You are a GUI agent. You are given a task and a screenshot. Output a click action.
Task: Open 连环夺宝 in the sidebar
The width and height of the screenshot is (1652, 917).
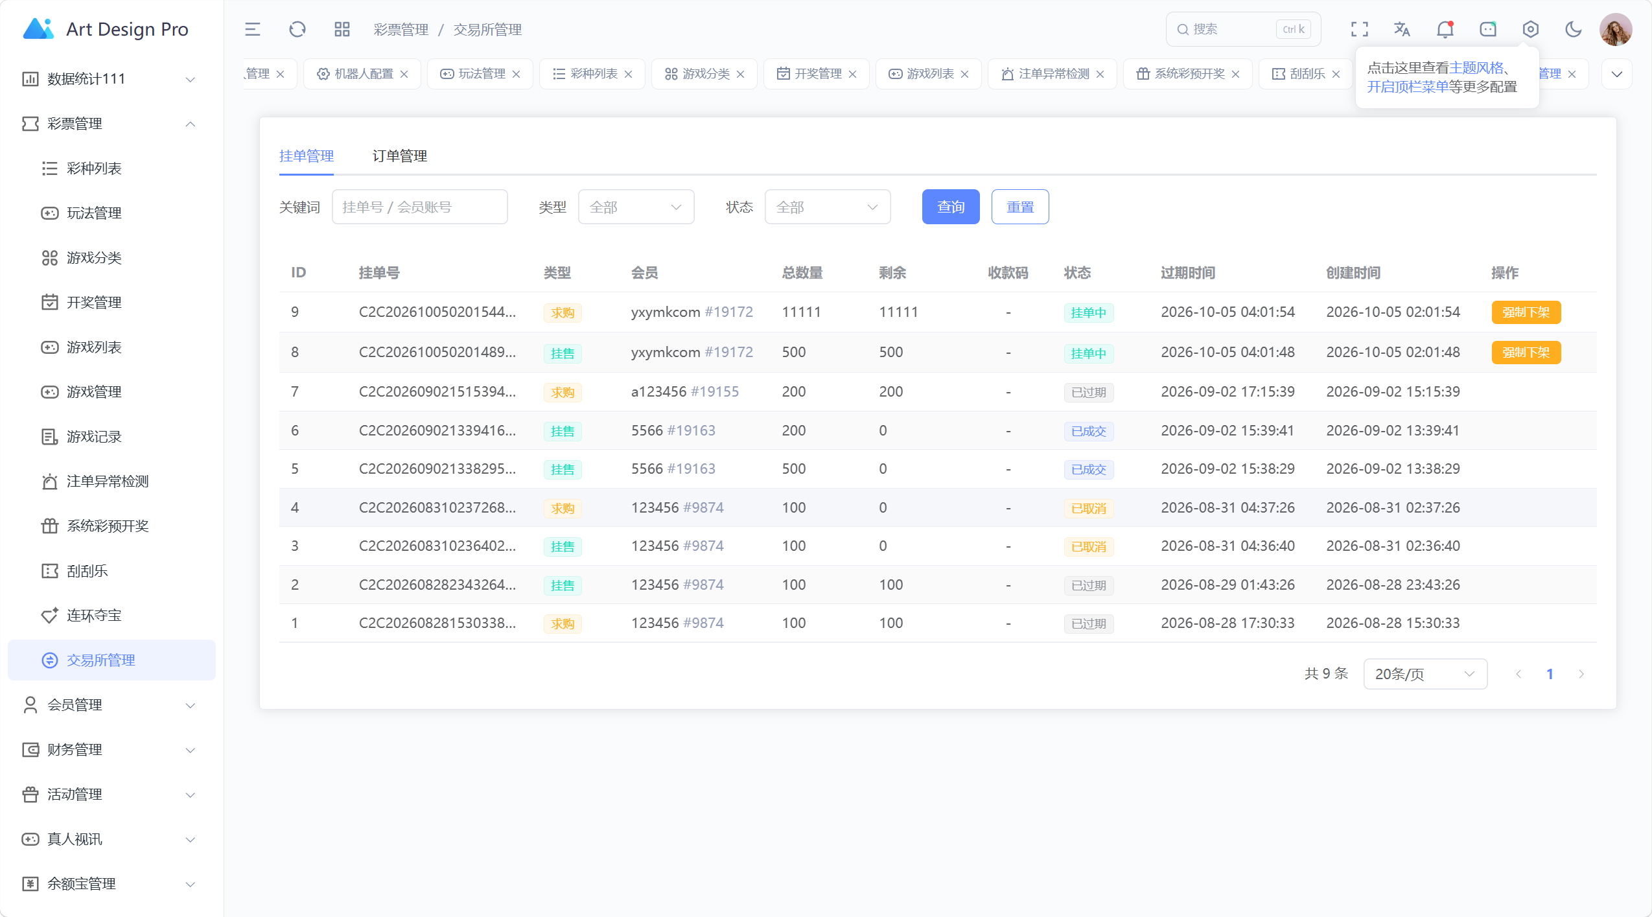[x=111, y=616]
